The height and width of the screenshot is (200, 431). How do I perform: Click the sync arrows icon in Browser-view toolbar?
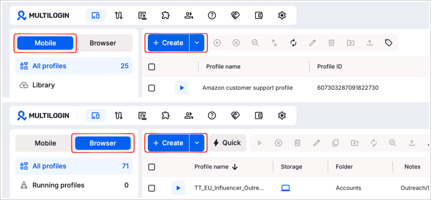pyautogui.click(x=374, y=143)
